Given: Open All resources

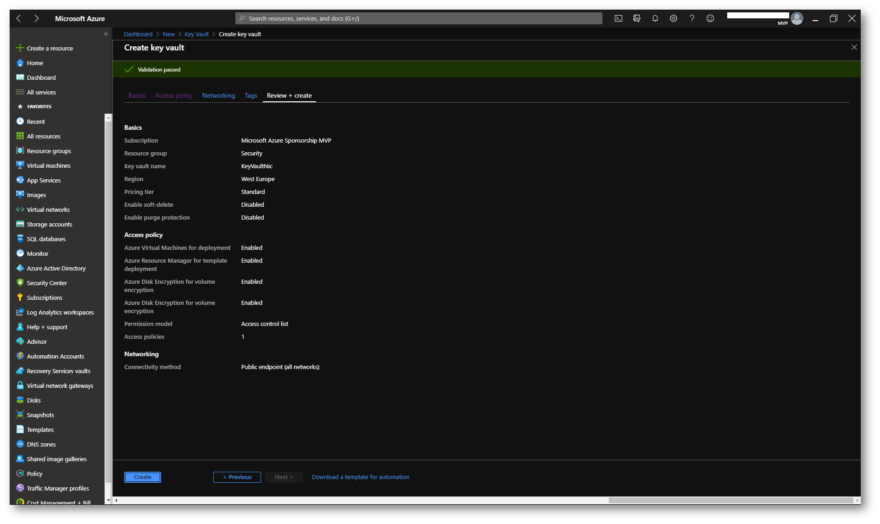Looking at the screenshot, I should [x=44, y=136].
